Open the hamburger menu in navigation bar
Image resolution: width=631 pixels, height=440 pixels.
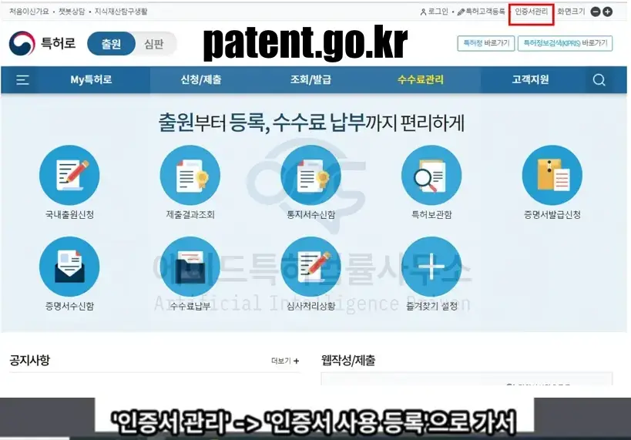click(x=22, y=79)
